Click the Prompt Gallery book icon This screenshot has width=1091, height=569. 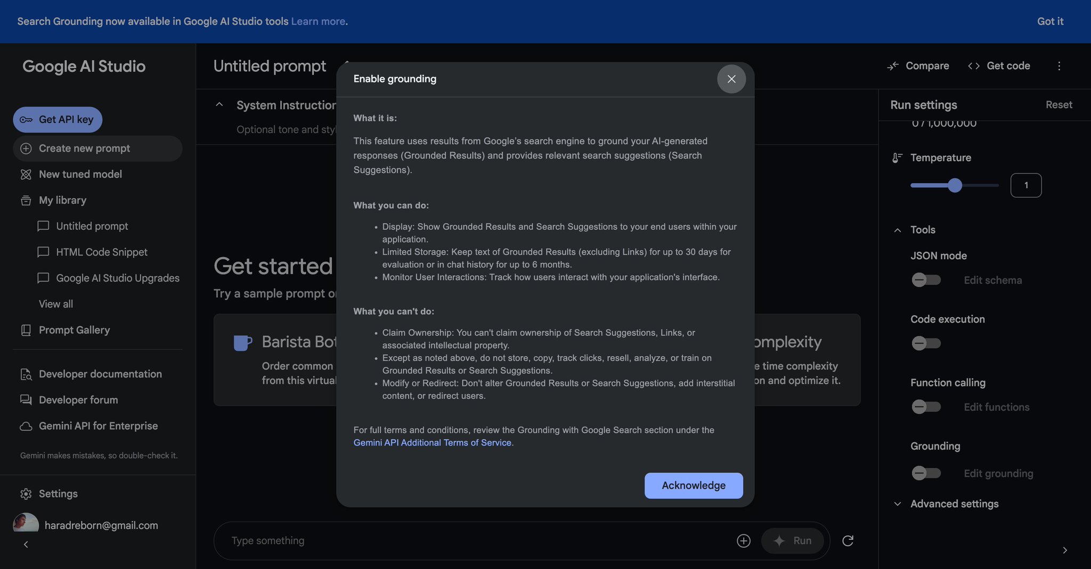[x=26, y=330]
